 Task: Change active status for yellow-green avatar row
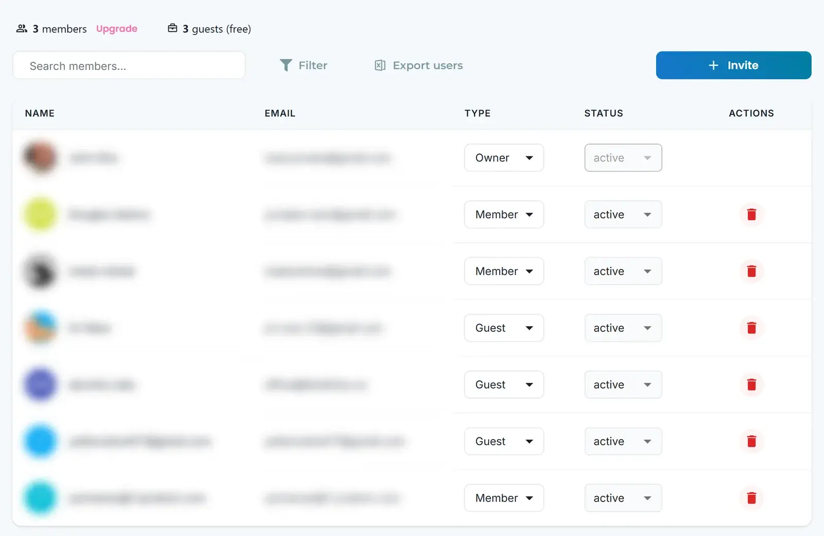coord(623,215)
